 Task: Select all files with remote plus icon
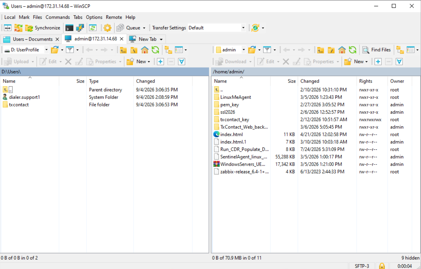378,62
